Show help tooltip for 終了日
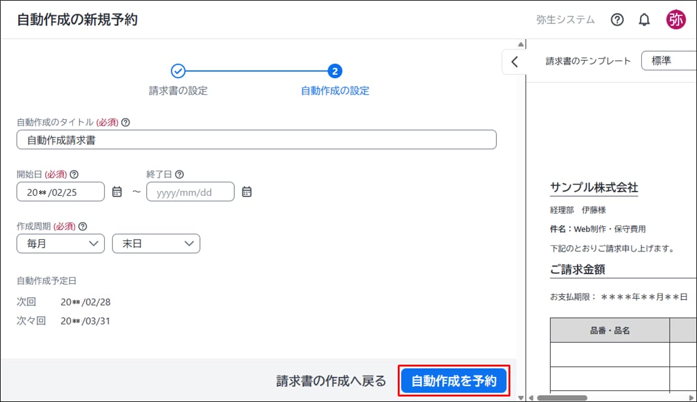The image size is (697, 402). [x=179, y=174]
